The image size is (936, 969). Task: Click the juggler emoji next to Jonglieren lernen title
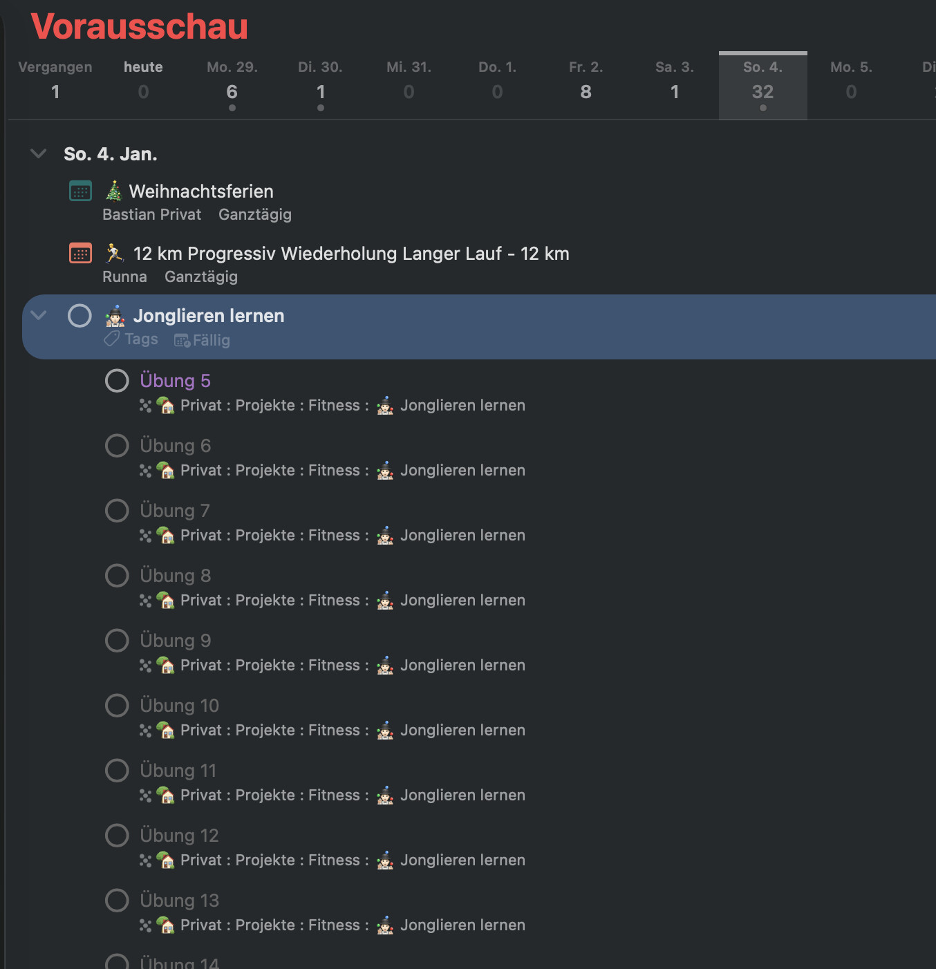115,316
